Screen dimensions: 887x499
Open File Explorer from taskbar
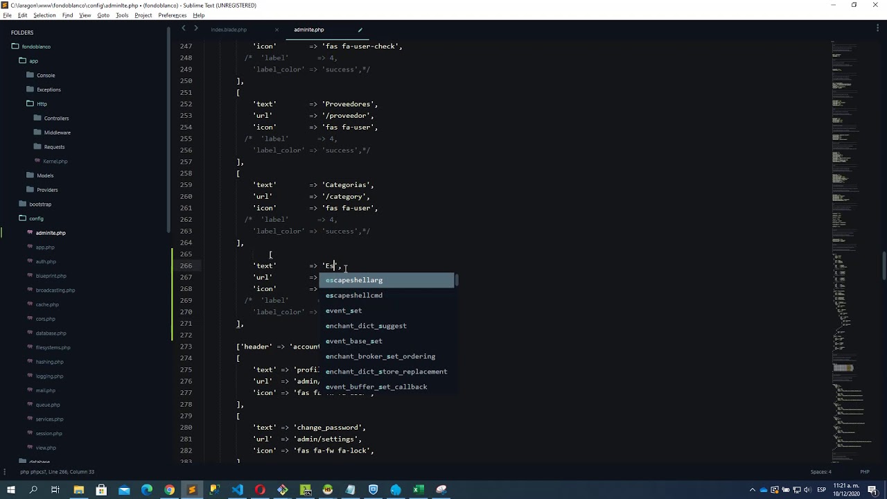click(79, 490)
